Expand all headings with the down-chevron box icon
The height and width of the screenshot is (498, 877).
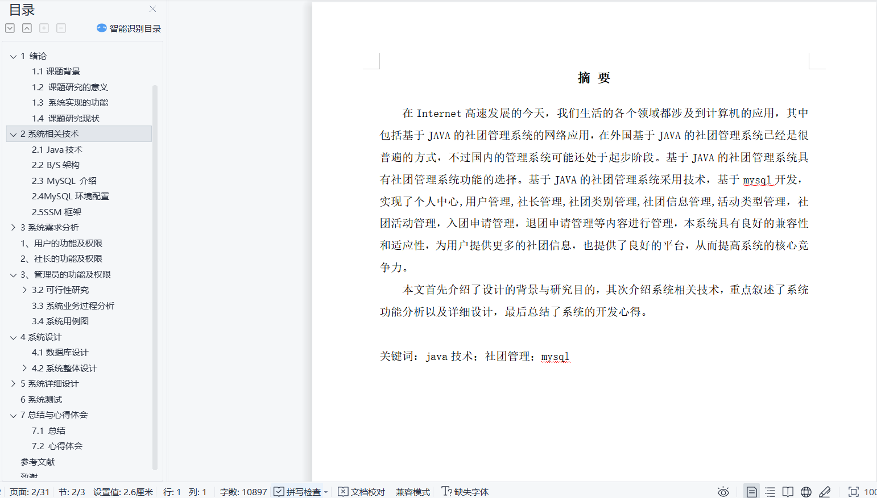[x=10, y=28]
